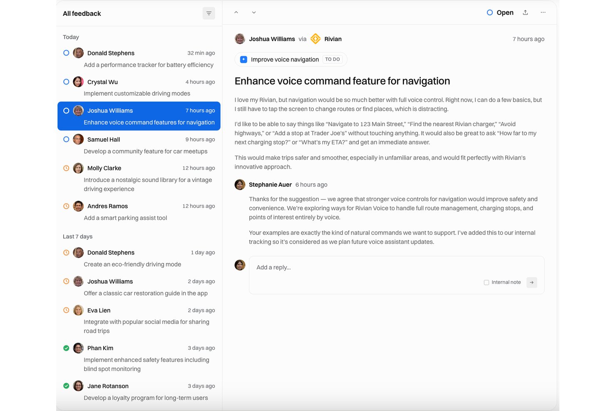Click pending clock for Joshua Williams restoration guide
Screen dimensions: 616x411
click(x=66, y=281)
